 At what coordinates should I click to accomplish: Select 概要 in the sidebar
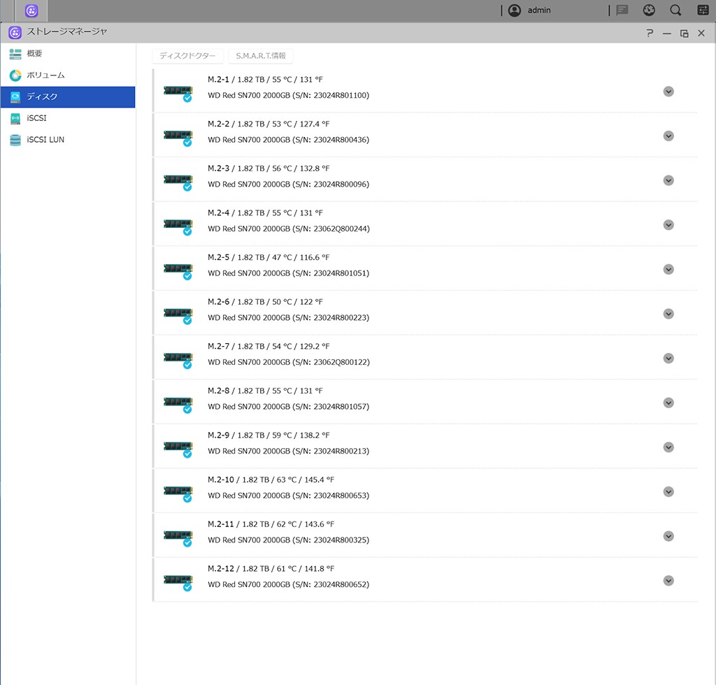68,53
